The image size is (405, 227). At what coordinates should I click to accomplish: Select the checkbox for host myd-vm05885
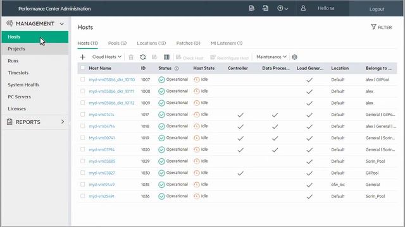coord(83,161)
